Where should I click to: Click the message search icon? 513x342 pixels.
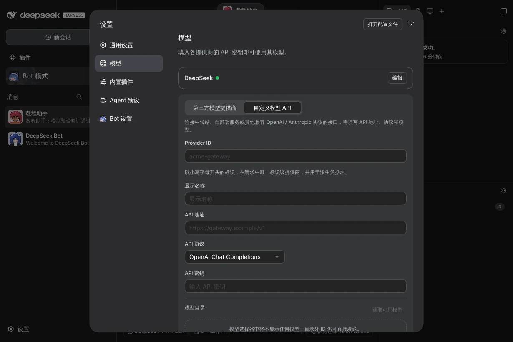(x=79, y=97)
